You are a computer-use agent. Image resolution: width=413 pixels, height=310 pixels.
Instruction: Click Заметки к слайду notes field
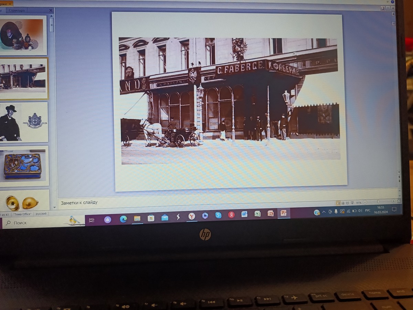196,203
